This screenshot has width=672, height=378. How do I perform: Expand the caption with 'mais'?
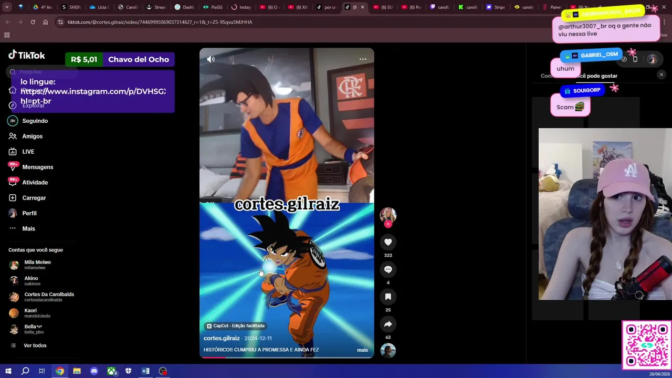pos(362,350)
